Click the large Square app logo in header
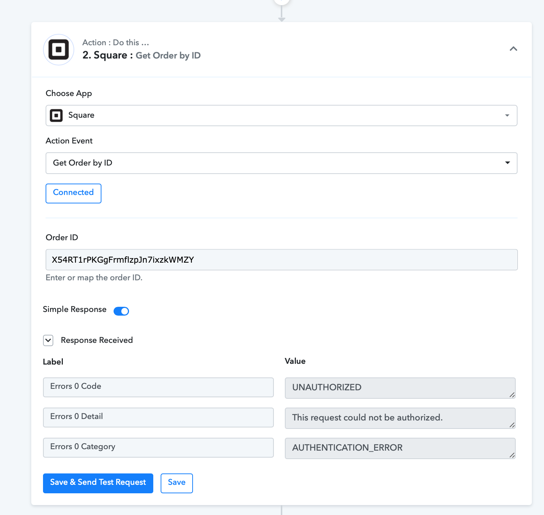The height and width of the screenshot is (515, 544). coord(59,50)
